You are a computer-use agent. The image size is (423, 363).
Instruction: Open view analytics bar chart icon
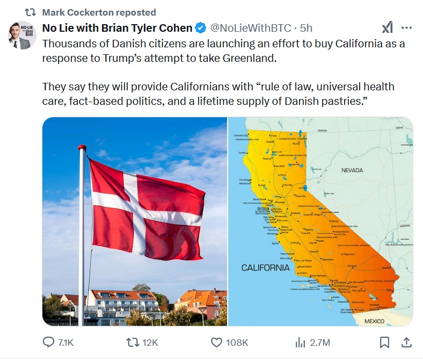click(x=300, y=343)
